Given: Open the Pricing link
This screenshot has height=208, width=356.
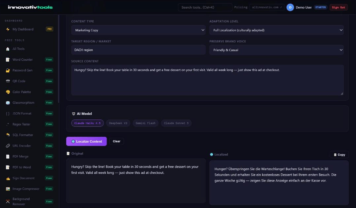Looking at the screenshot, I should [x=241, y=7].
